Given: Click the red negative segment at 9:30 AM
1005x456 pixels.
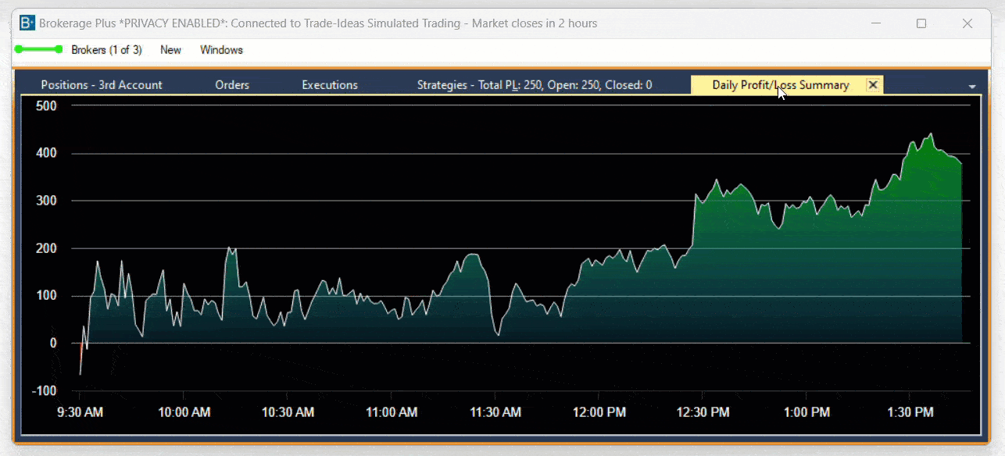Looking at the screenshot, I should (x=80, y=359).
